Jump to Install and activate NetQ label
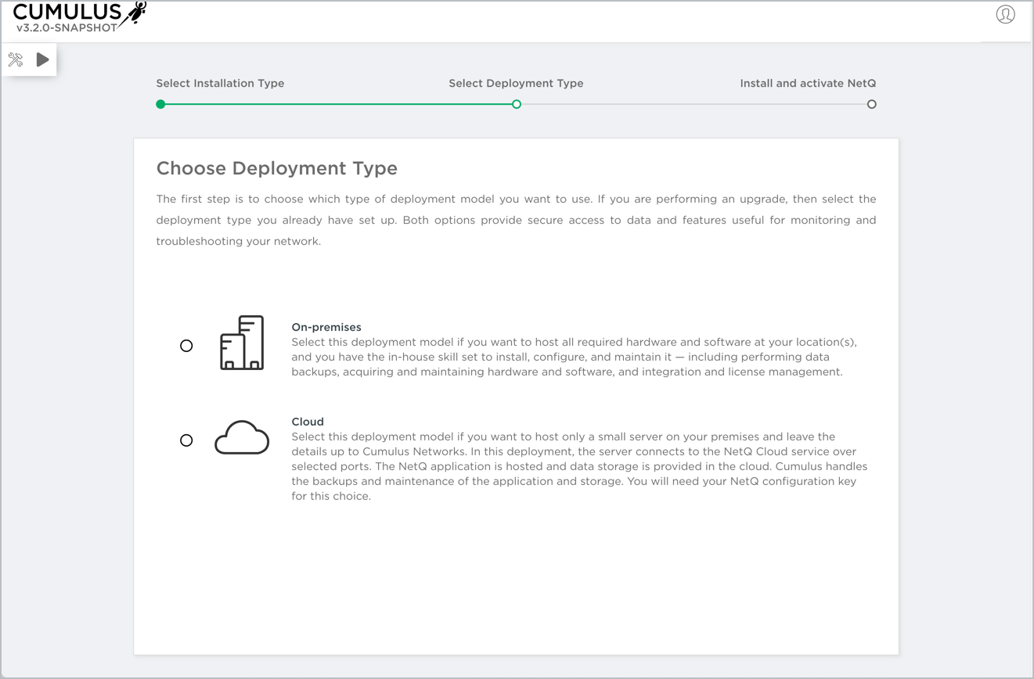Viewport: 1034px width, 679px height. click(x=808, y=83)
